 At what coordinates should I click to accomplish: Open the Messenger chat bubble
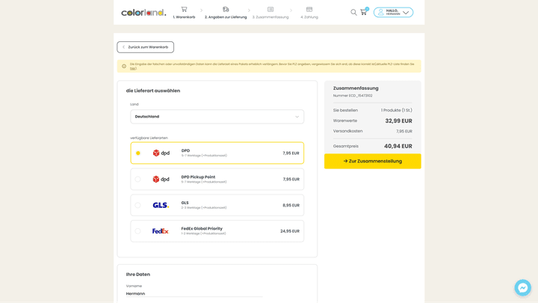click(522, 287)
